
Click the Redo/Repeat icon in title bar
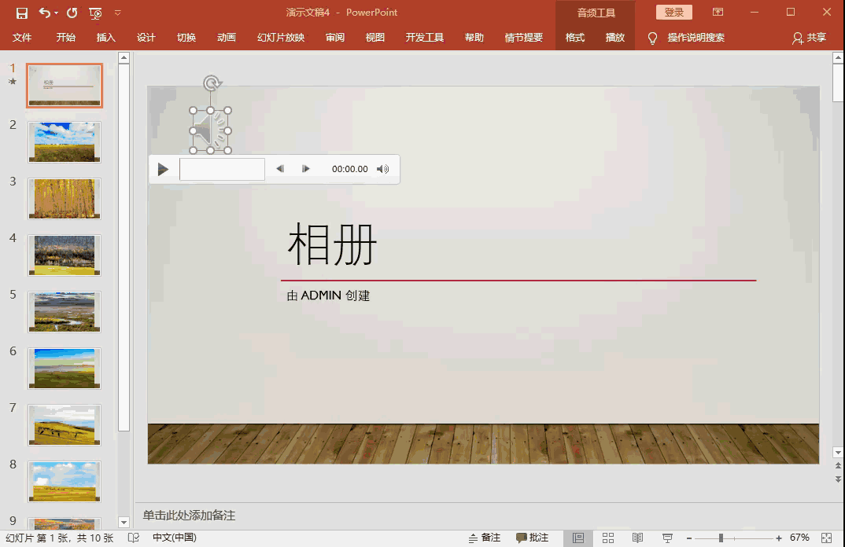click(72, 13)
